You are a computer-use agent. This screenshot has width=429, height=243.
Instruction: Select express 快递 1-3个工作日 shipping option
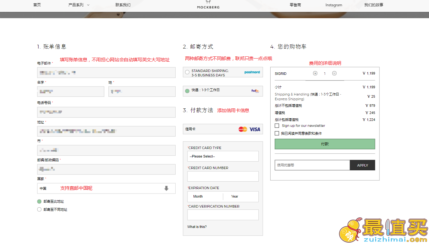click(x=187, y=91)
